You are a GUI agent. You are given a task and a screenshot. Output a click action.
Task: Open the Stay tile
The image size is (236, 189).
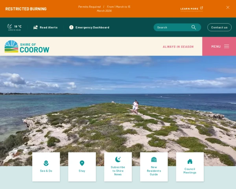pyautogui.click(x=82, y=167)
